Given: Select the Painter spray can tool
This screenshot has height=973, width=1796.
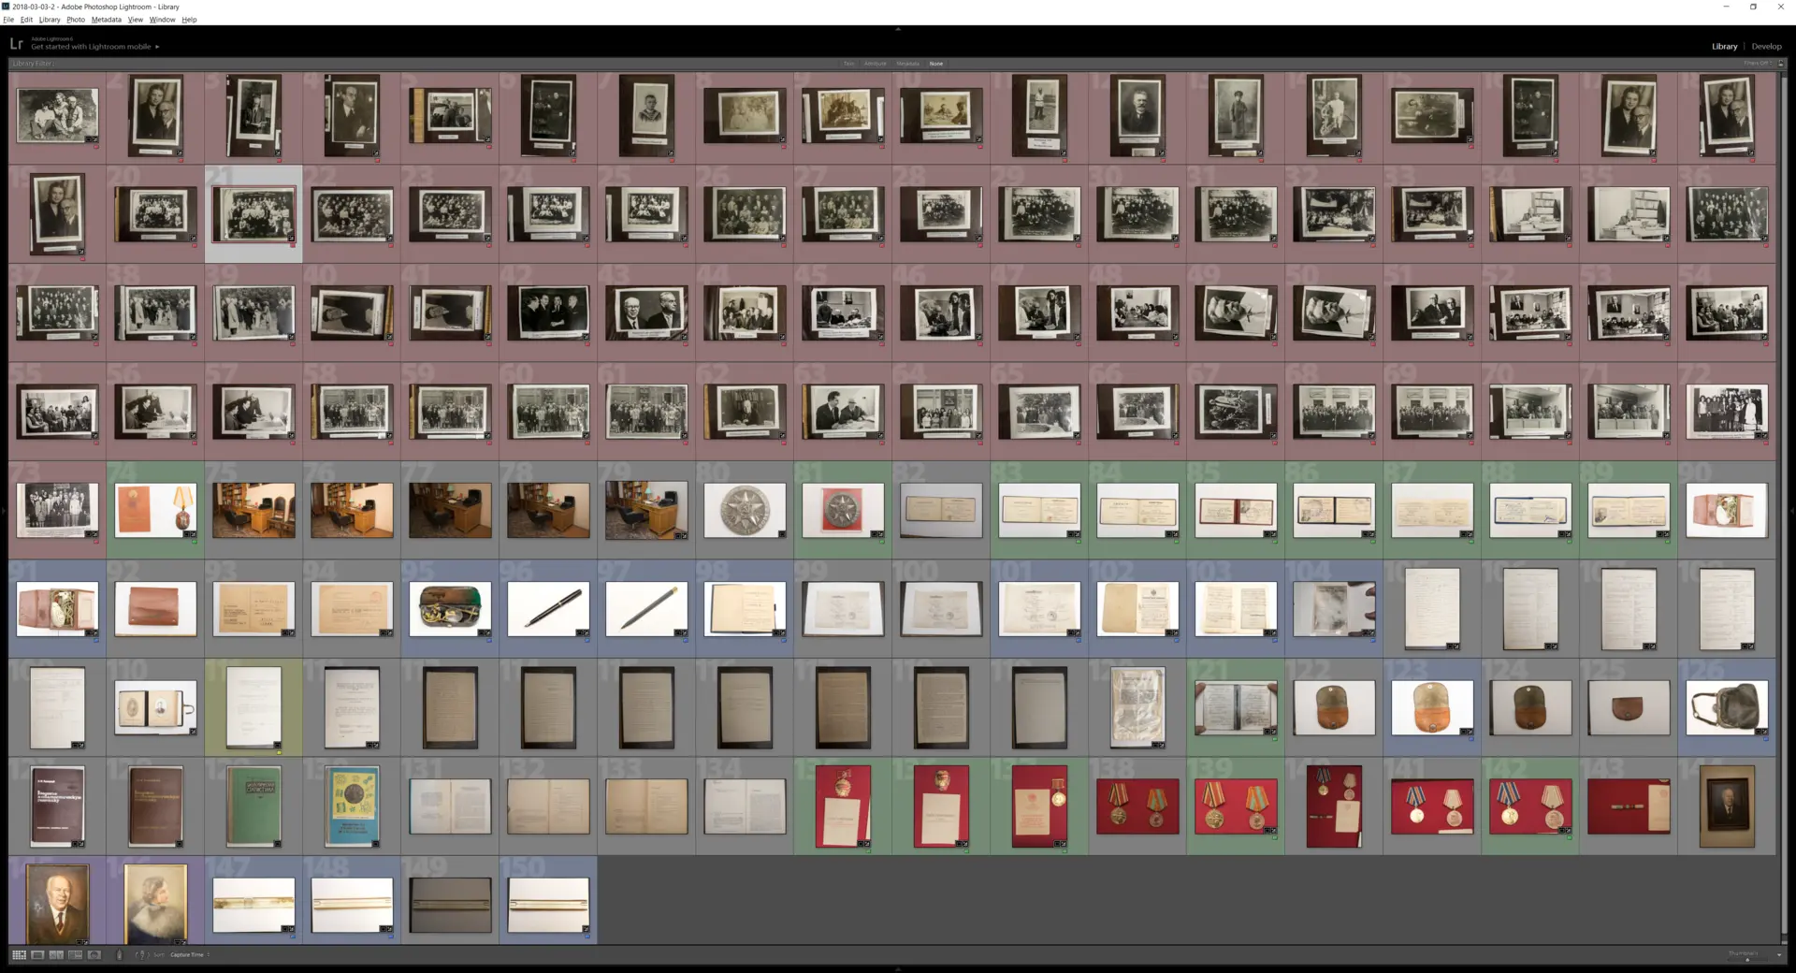Looking at the screenshot, I should (x=119, y=955).
